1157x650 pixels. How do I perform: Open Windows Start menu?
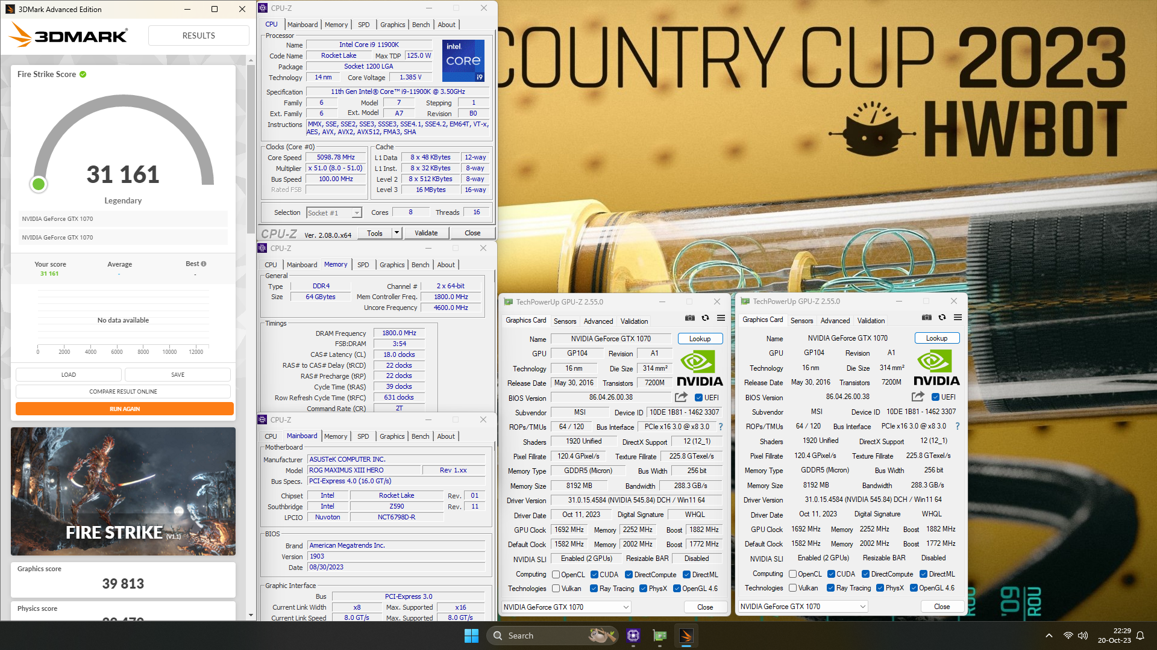[x=471, y=636]
